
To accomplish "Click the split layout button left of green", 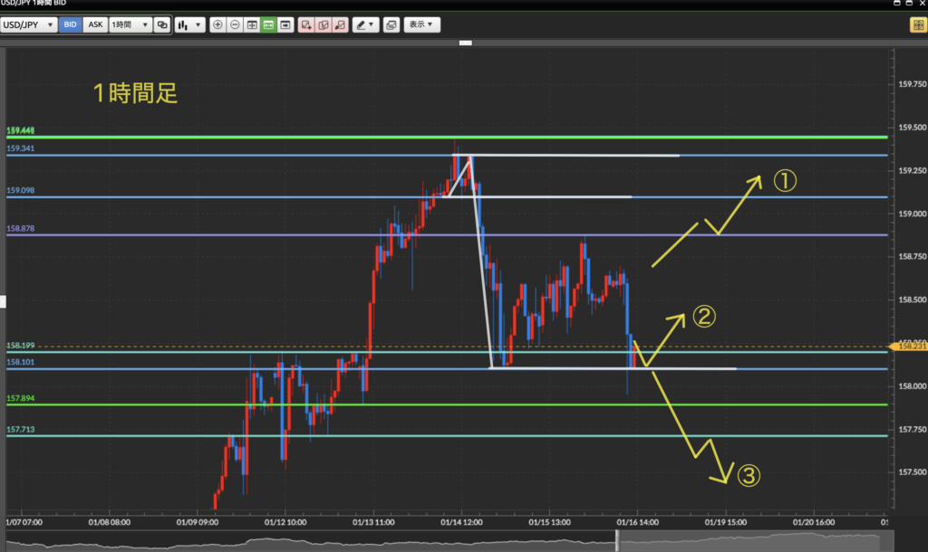I will pyautogui.click(x=252, y=25).
